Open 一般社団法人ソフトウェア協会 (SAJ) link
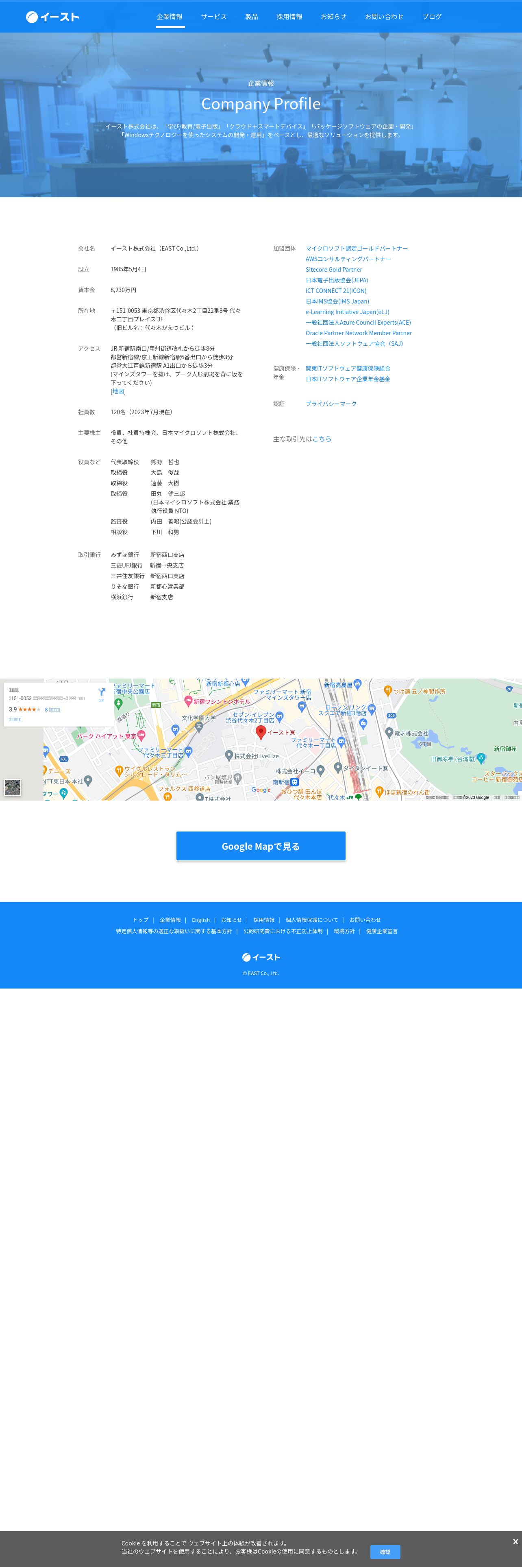This screenshot has width=522, height=1567. pos(355,344)
